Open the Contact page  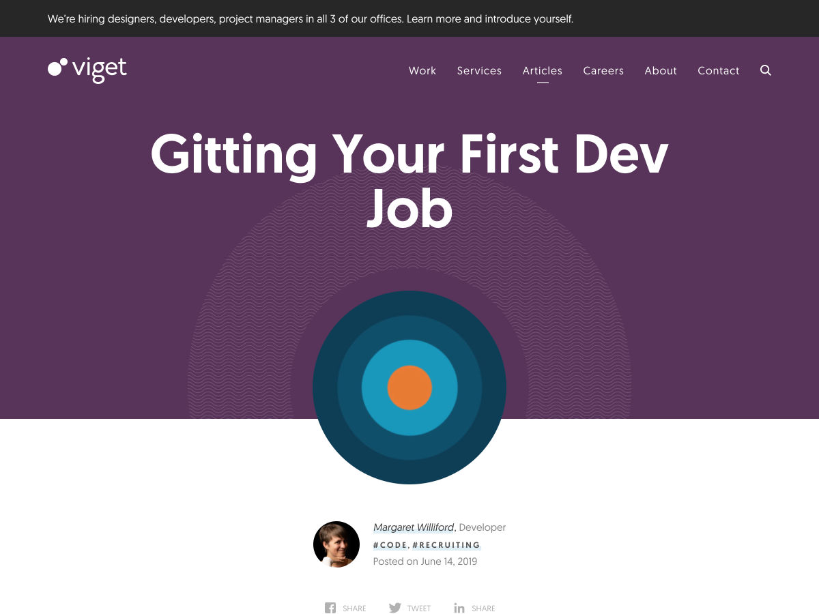click(718, 70)
